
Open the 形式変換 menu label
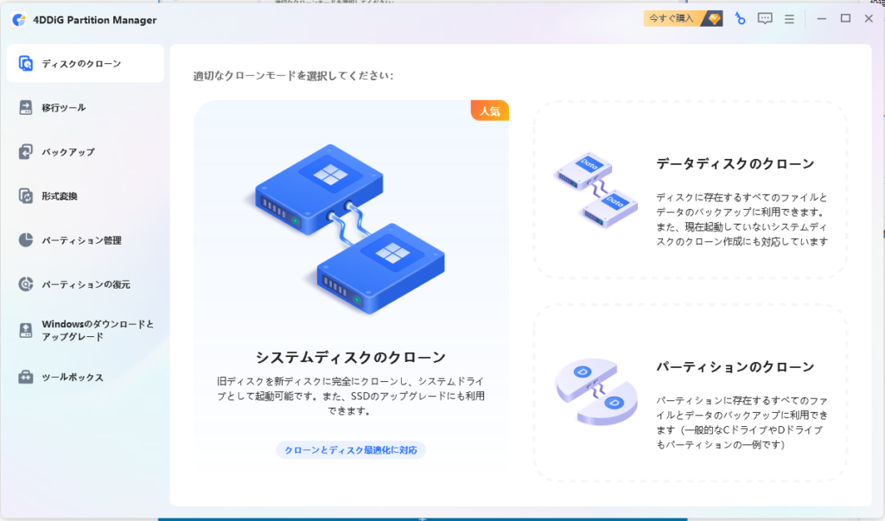click(60, 196)
